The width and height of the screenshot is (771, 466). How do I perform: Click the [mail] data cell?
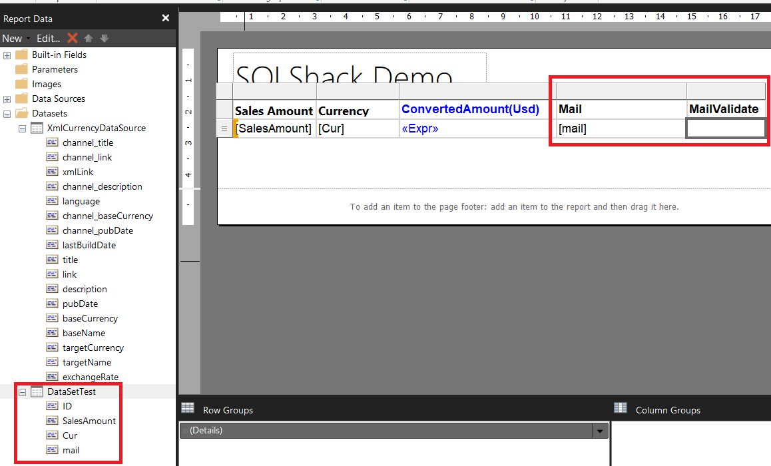tap(621, 128)
